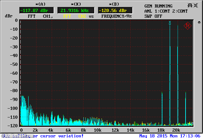The image size is (203, 138).
Task: Click the 10k mark on the frequency axis
Action: click(x=98, y=130)
